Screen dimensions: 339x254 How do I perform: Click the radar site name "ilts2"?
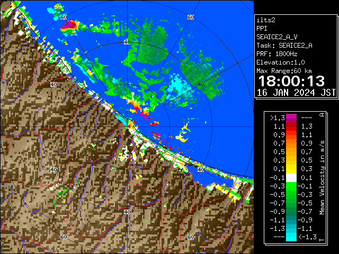[266, 20]
